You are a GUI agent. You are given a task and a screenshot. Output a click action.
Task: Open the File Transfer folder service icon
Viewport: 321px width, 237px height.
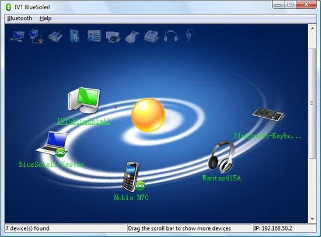75,36
